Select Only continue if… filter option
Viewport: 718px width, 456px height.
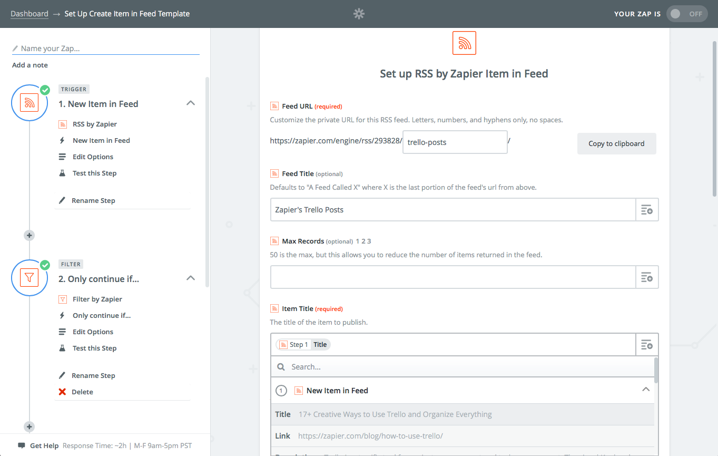[x=102, y=315]
